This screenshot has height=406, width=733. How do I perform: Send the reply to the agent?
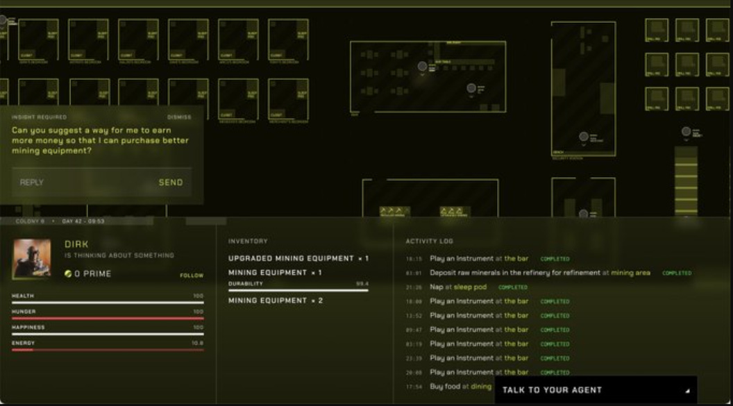pos(170,183)
